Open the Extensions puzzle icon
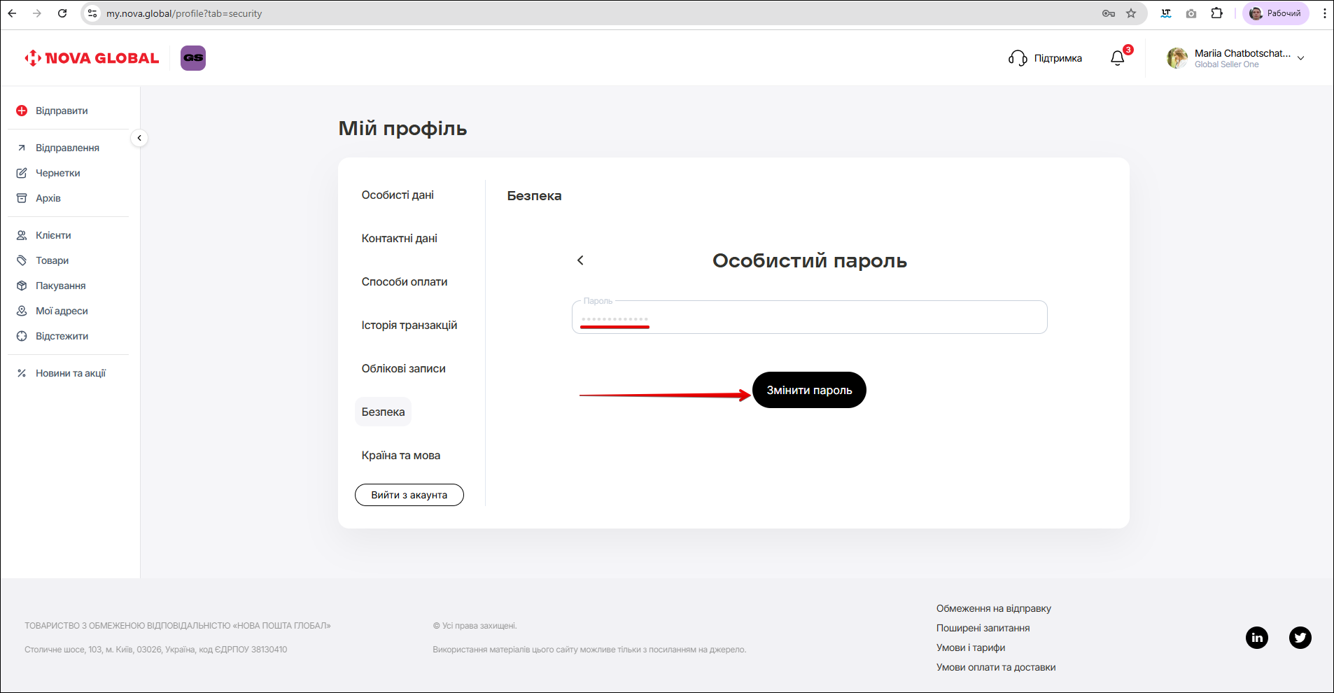 pos(1217,13)
